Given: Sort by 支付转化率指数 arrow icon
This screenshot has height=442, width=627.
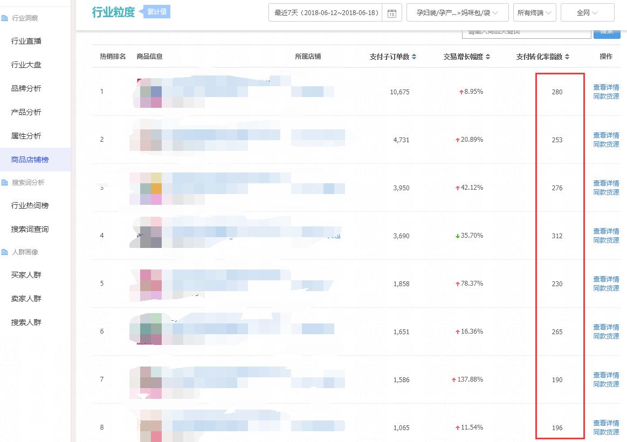Looking at the screenshot, I should coord(567,57).
